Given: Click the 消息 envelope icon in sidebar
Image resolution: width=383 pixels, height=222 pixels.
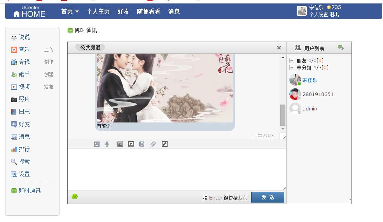Looking at the screenshot, I should coord(14,137).
